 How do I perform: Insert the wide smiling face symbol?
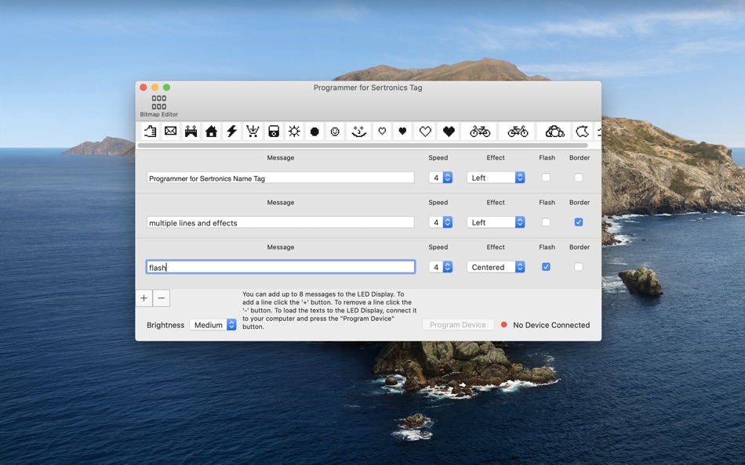[358, 132]
